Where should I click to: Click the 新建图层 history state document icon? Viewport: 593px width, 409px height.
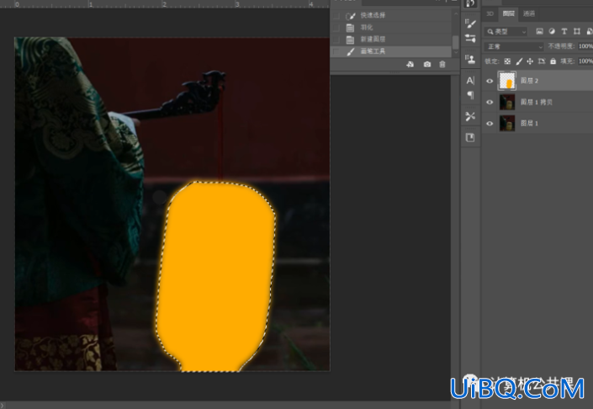pyautogui.click(x=350, y=40)
